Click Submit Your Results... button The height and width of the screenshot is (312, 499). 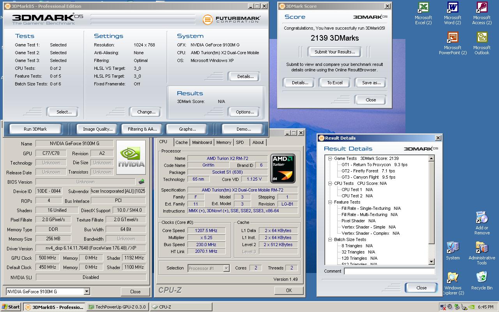(x=335, y=52)
